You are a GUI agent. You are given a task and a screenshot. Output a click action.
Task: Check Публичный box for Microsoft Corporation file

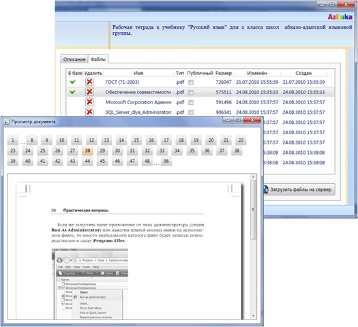pos(191,102)
